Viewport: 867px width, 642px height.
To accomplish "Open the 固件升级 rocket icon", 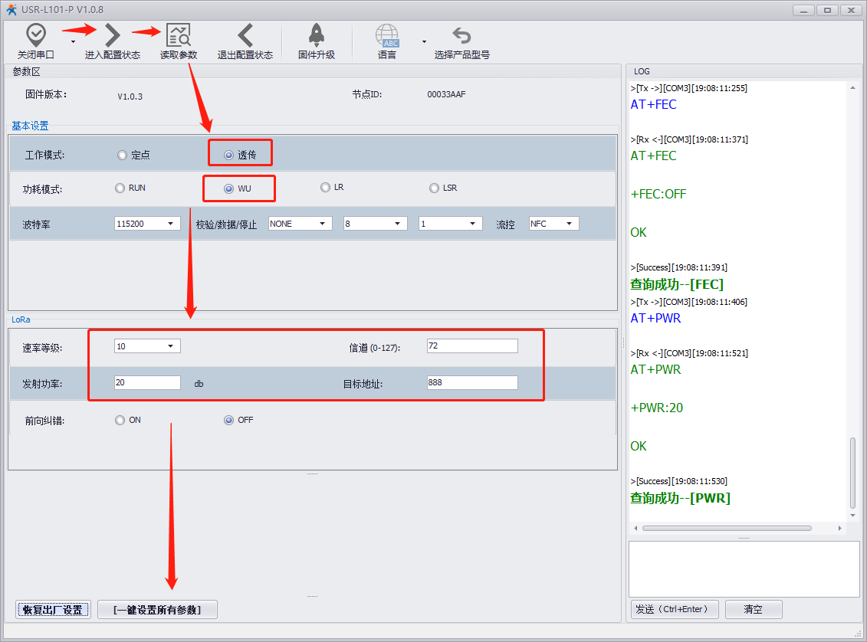I will point(316,35).
